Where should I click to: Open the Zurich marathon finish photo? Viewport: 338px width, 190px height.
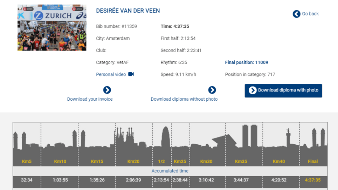tap(52, 28)
